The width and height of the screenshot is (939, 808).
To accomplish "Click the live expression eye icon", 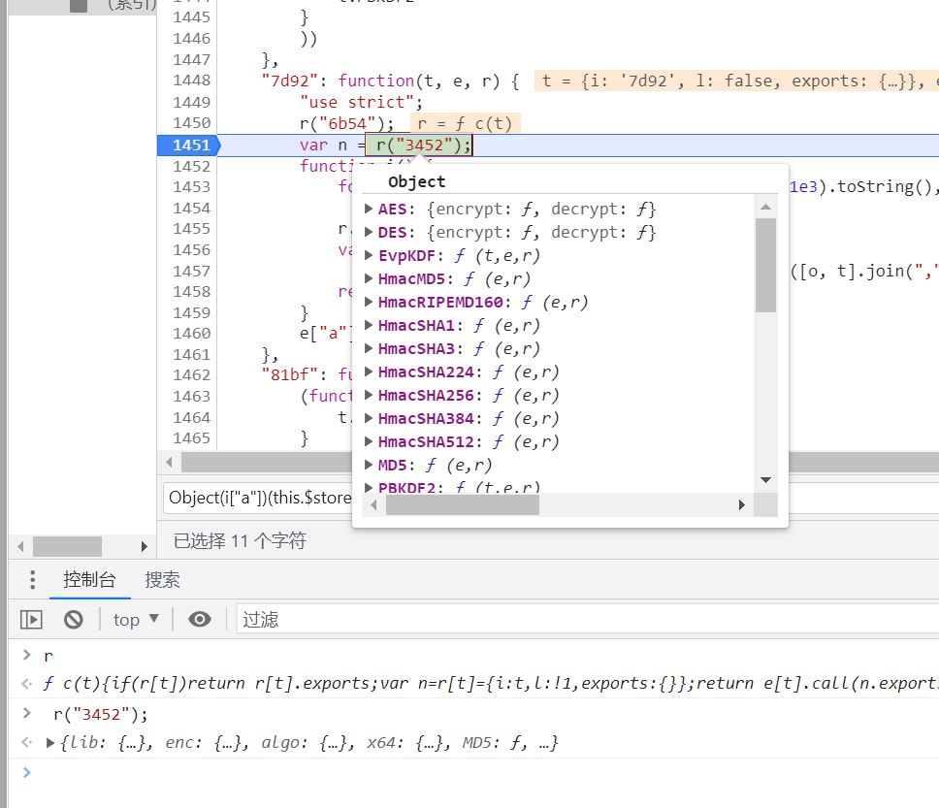I will coord(200,619).
